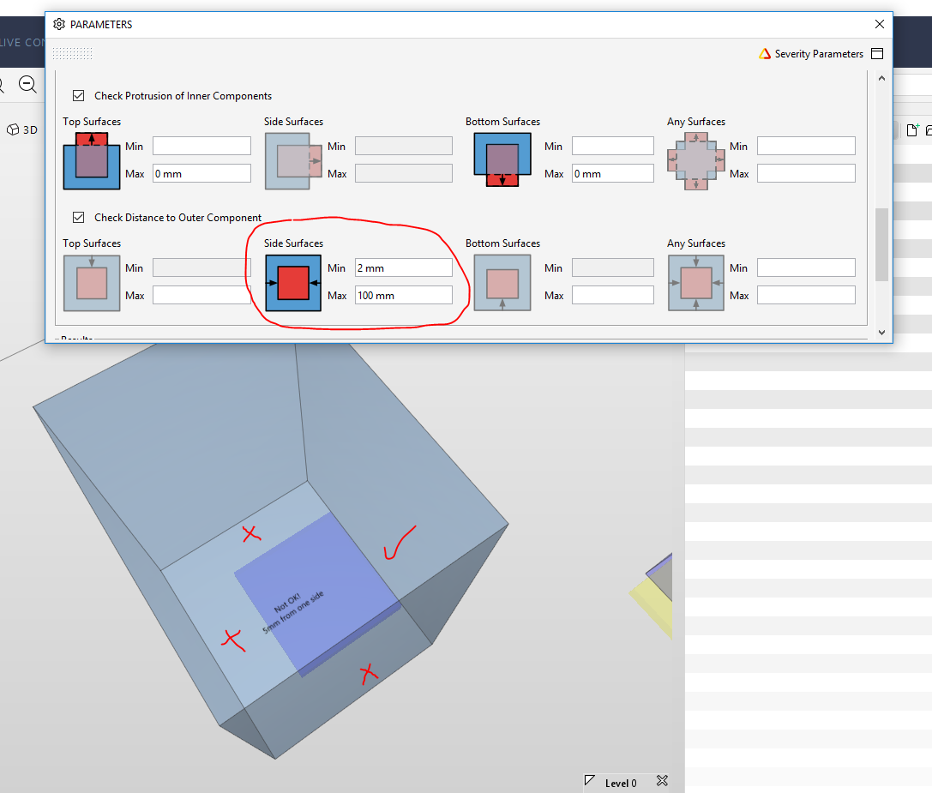Click the scrollbar down arrow in Parameters
The height and width of the screenshot is (793, 932).
pos(882,333)
